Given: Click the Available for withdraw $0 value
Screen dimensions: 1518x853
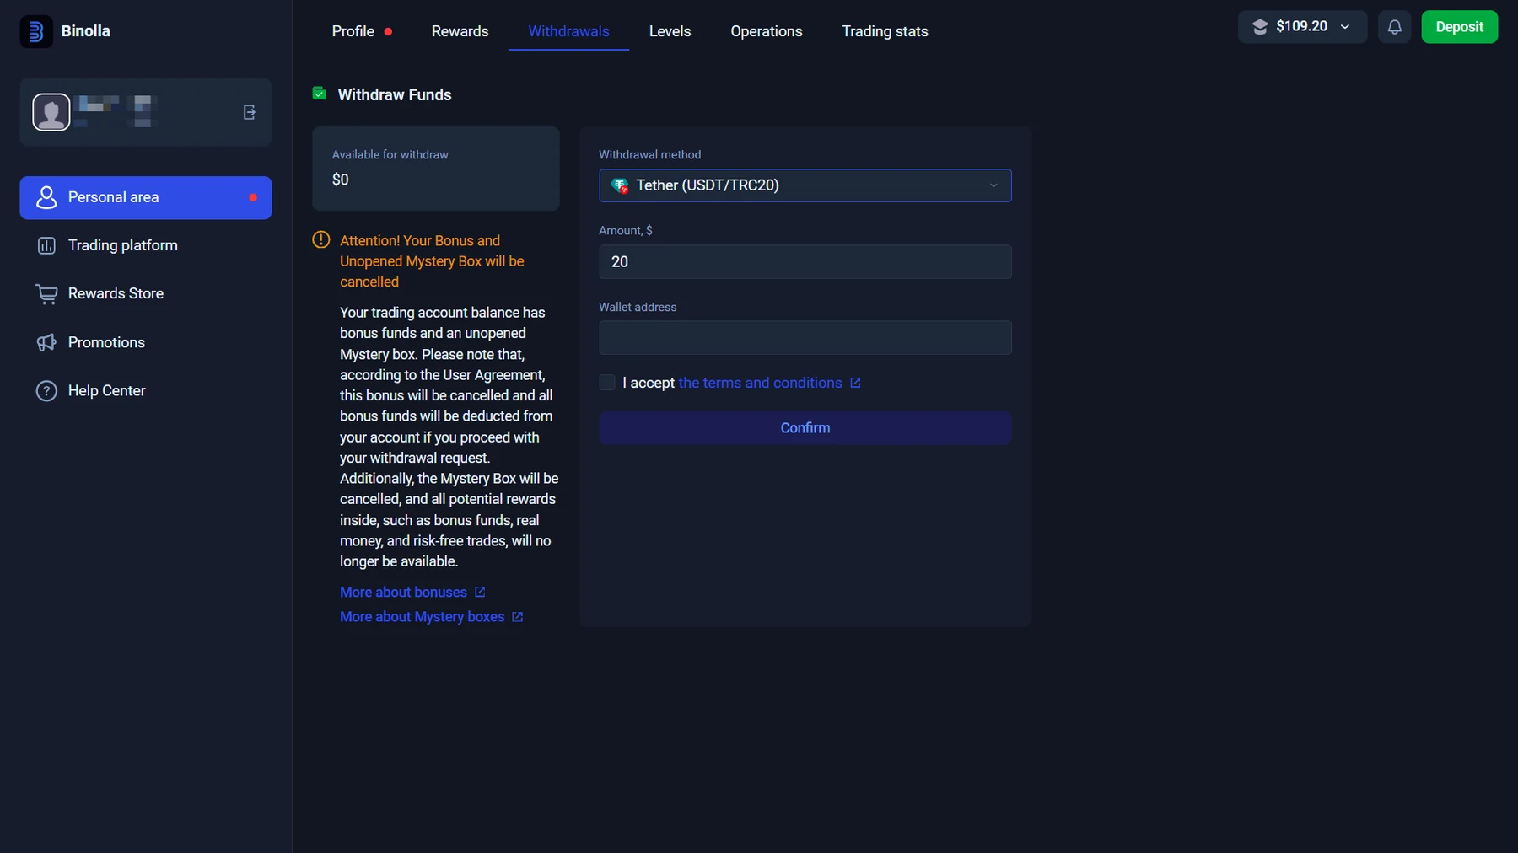Looking at the screenshot, I should coord(341,180).
